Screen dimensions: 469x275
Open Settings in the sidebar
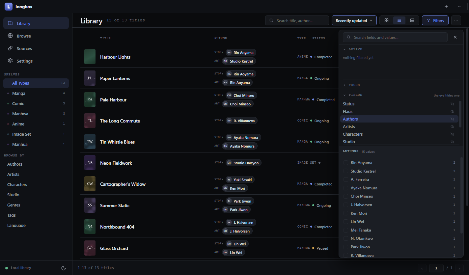tap(36, 61)
